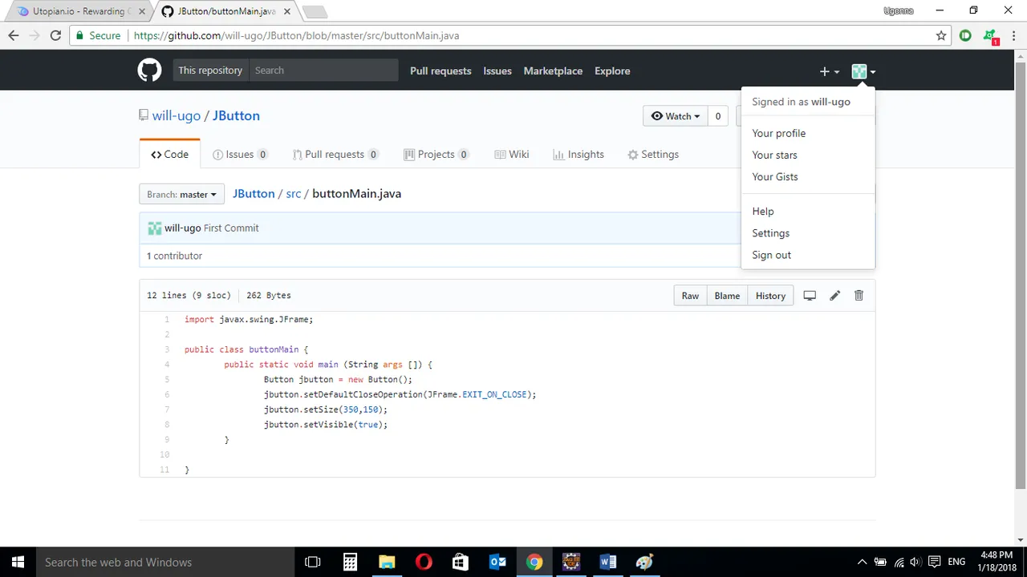The image size is (1027, 577).
Task: Open File Explorer from taskbar
Action: tap(387, 562)
